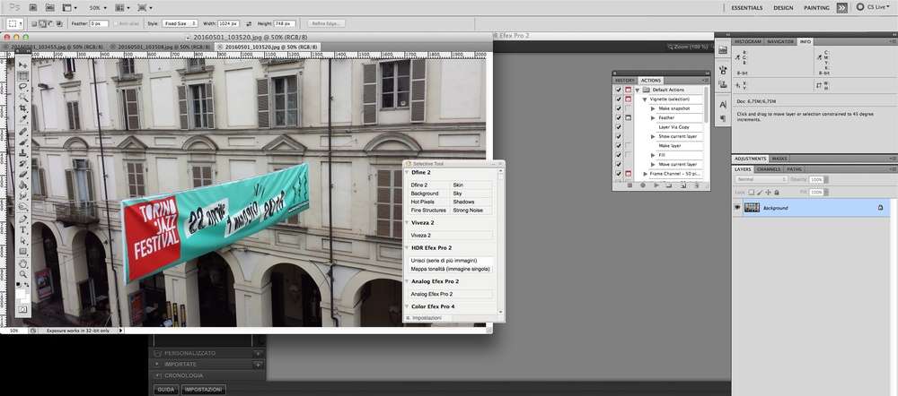
Task: Hide the Background layer visibility
Action: click(737, 207)
